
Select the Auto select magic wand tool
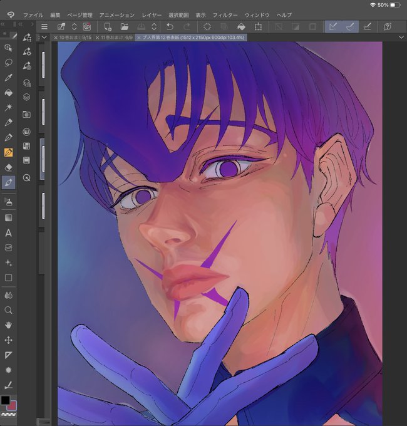8,107
